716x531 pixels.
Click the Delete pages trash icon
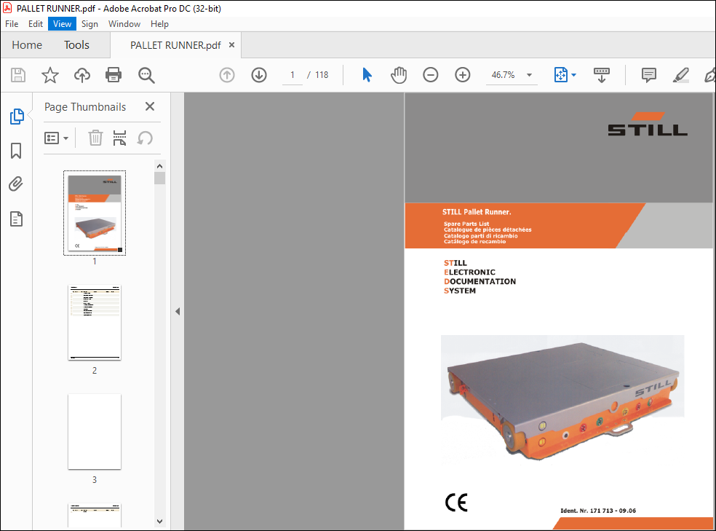click(95, 138)
